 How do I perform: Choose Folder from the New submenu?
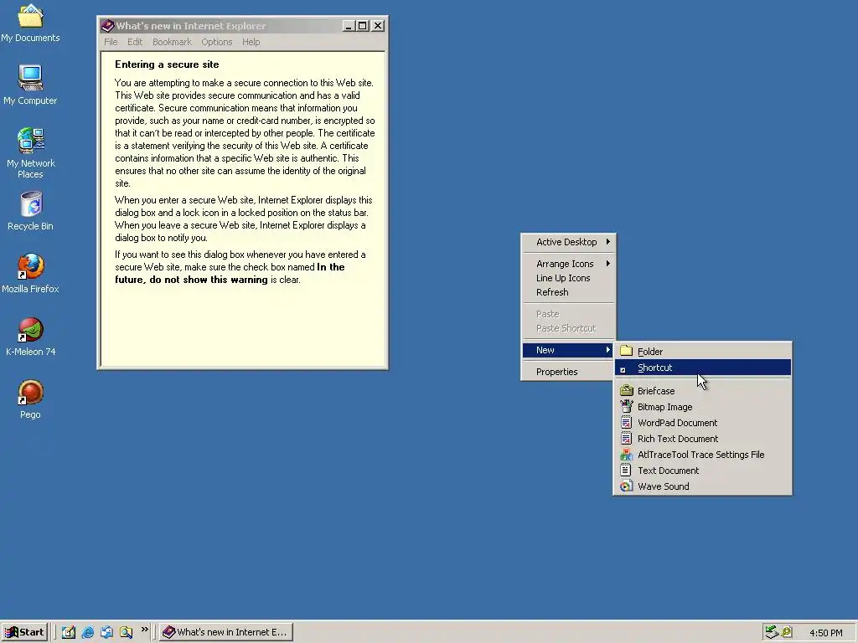(x=703, y=352)
